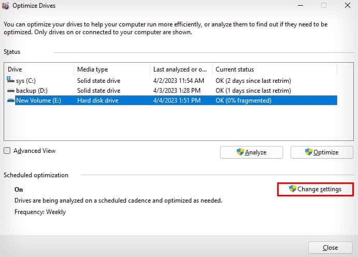Click the Optimize button
Viewport: 358px width, 257px height.
pos(322,152)
